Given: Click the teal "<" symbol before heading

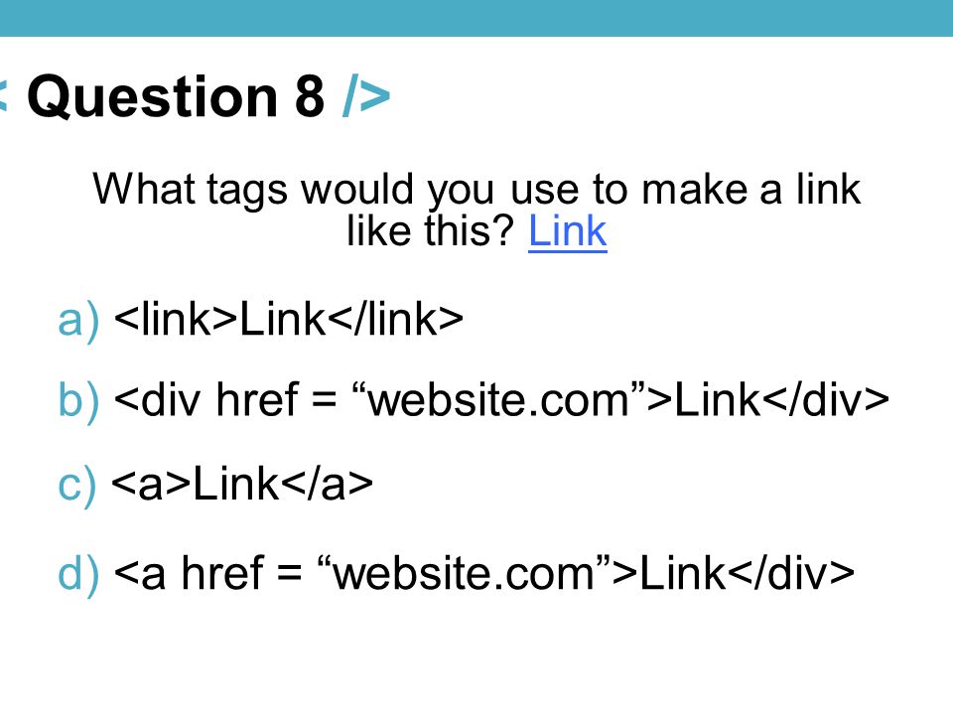Looking at the screenshot, I should coord(3,96).
